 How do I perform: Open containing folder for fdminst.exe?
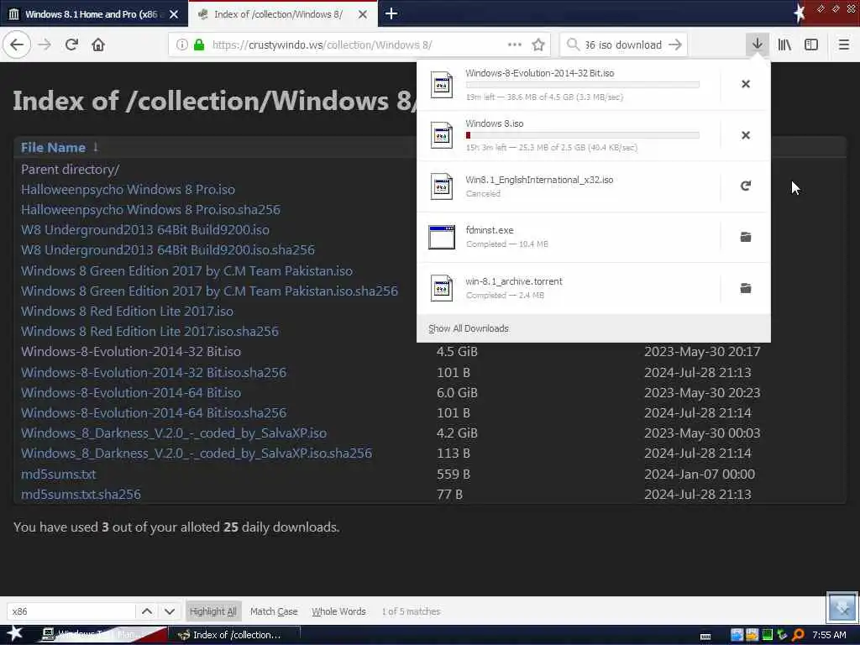(746, 237)
